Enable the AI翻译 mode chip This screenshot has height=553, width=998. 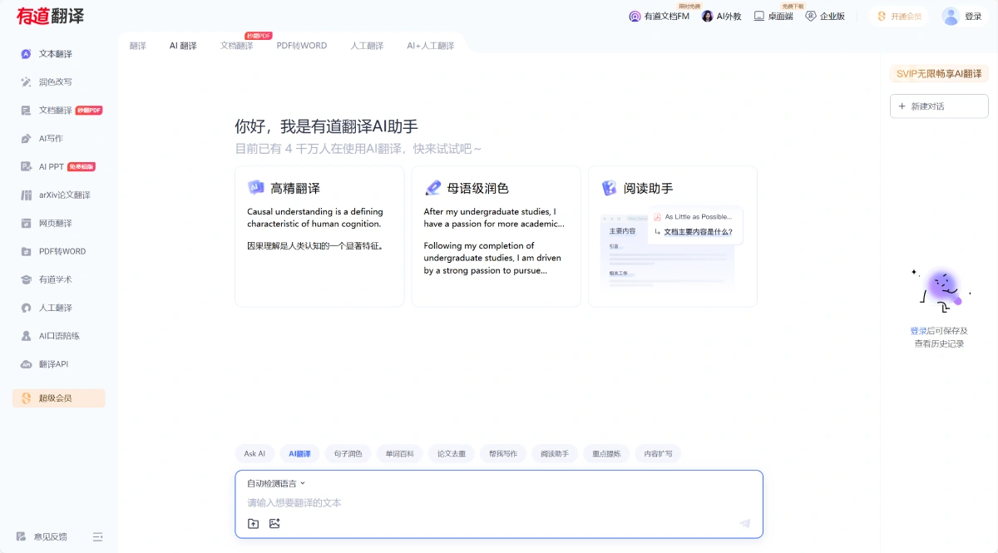pos(299,453)
